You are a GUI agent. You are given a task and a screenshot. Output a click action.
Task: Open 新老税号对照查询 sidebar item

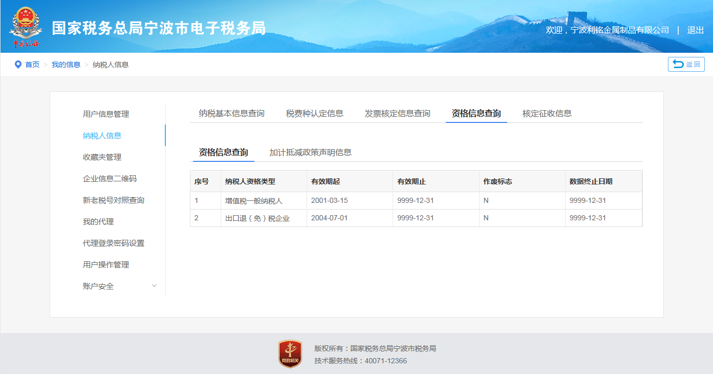pos(113,200)
